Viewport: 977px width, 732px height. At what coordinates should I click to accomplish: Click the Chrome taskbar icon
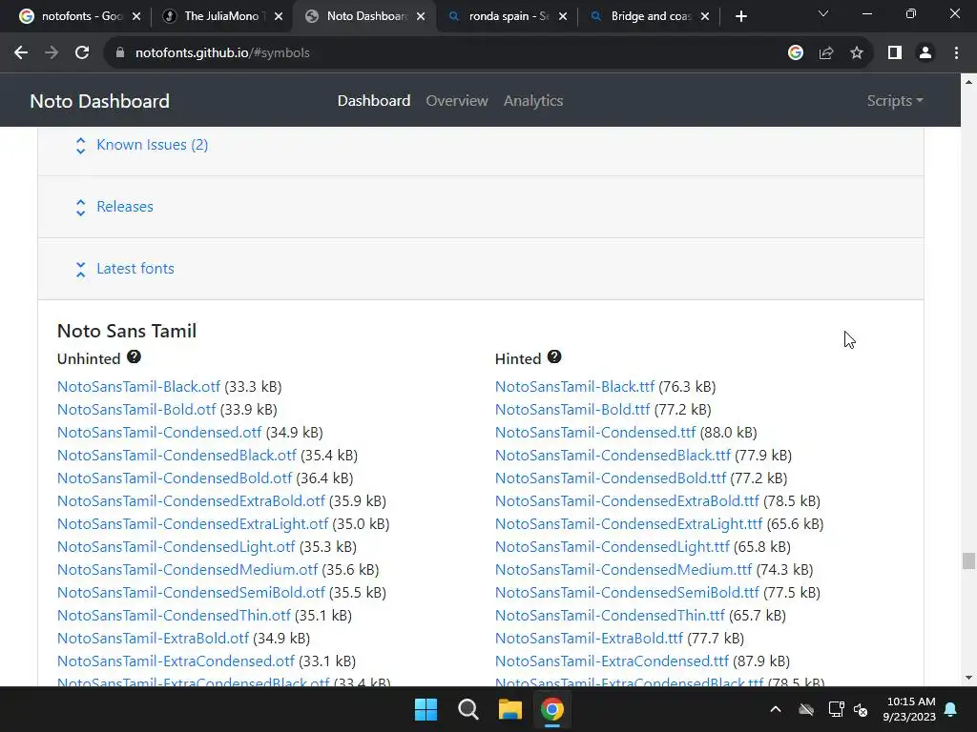[x=552, y=709]
